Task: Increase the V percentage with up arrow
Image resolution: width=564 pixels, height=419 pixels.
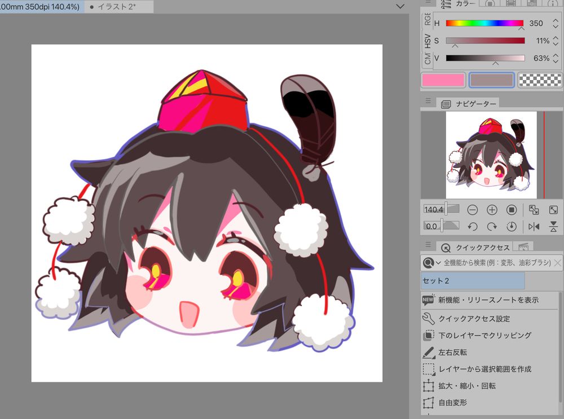Action: point(556,55)
